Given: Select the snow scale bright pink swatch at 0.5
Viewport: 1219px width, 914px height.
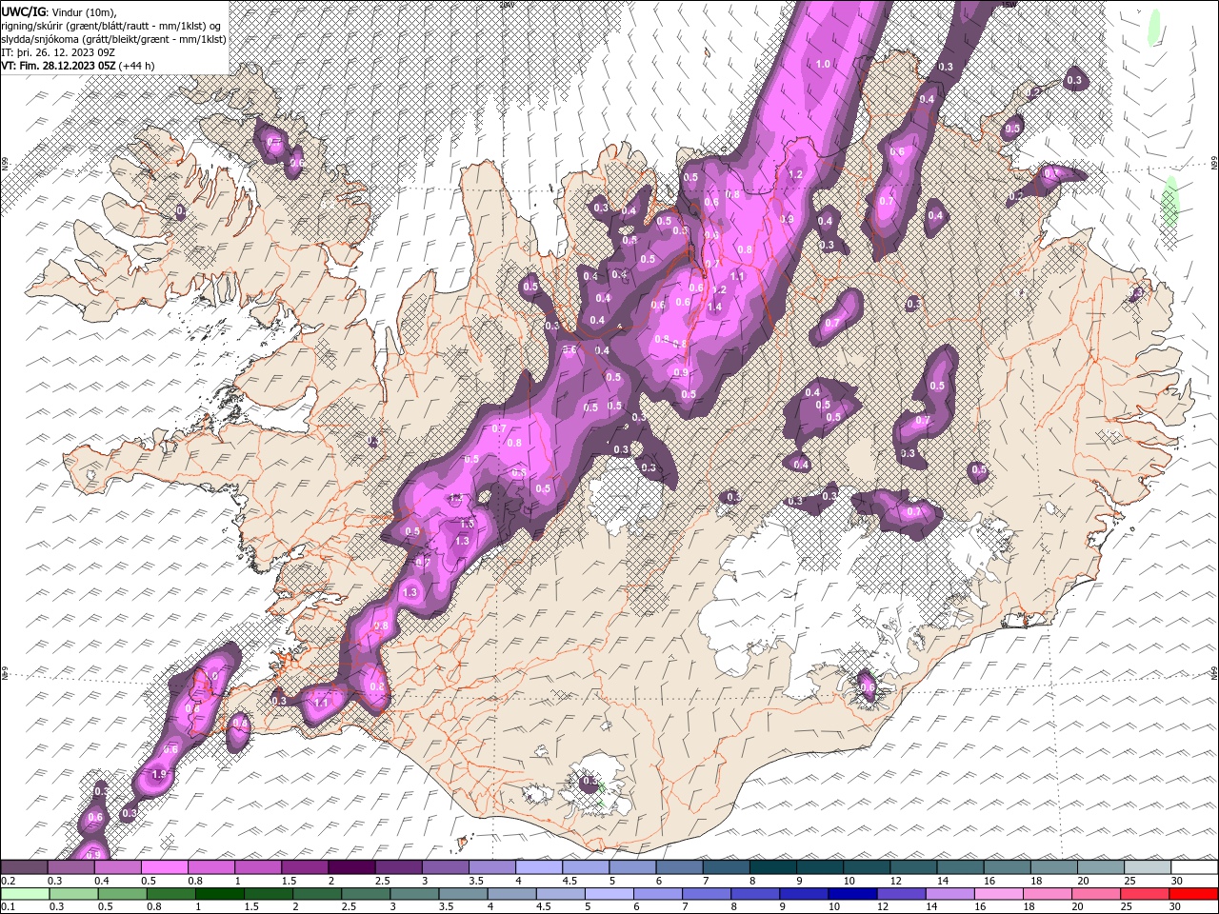Looking at the screenshot, I should point(164,867).
